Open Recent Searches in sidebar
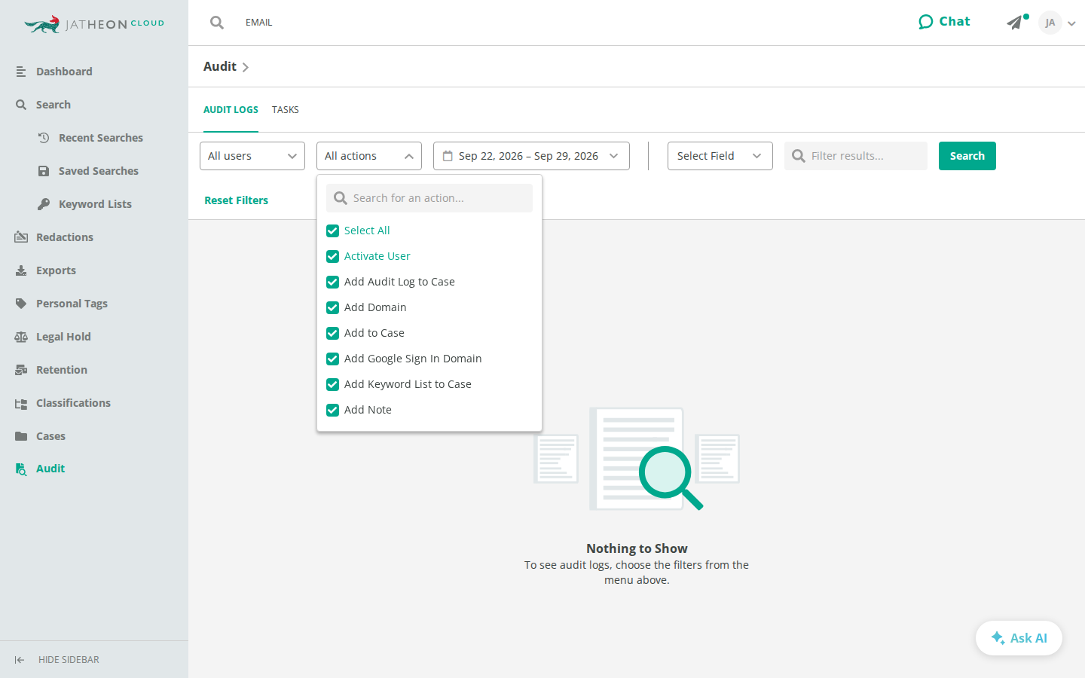The height and width of the screenshot is (678, 1085). 101,138
